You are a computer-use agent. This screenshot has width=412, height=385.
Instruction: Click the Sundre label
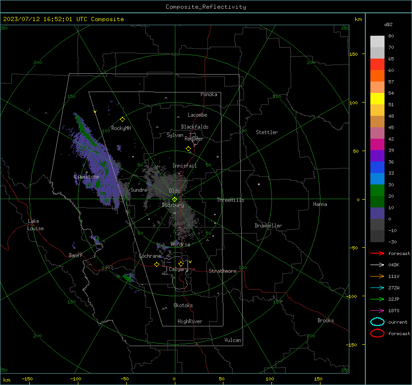(139, 190)
